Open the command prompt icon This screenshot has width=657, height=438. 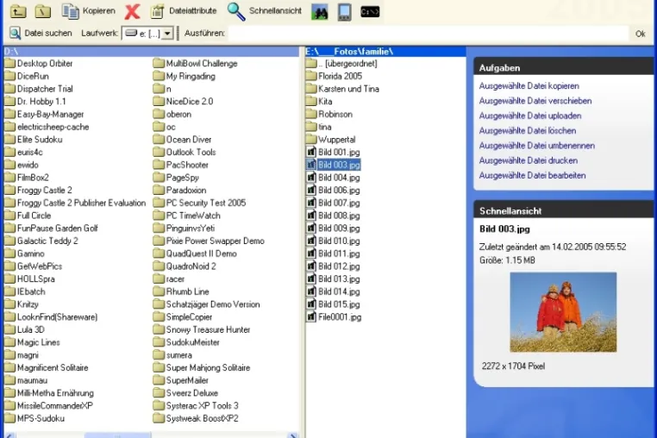click(x=370, y=12)
